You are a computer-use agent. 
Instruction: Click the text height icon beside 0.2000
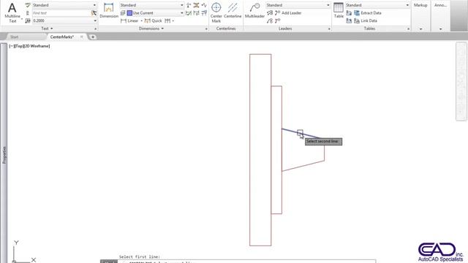(28, 20)
